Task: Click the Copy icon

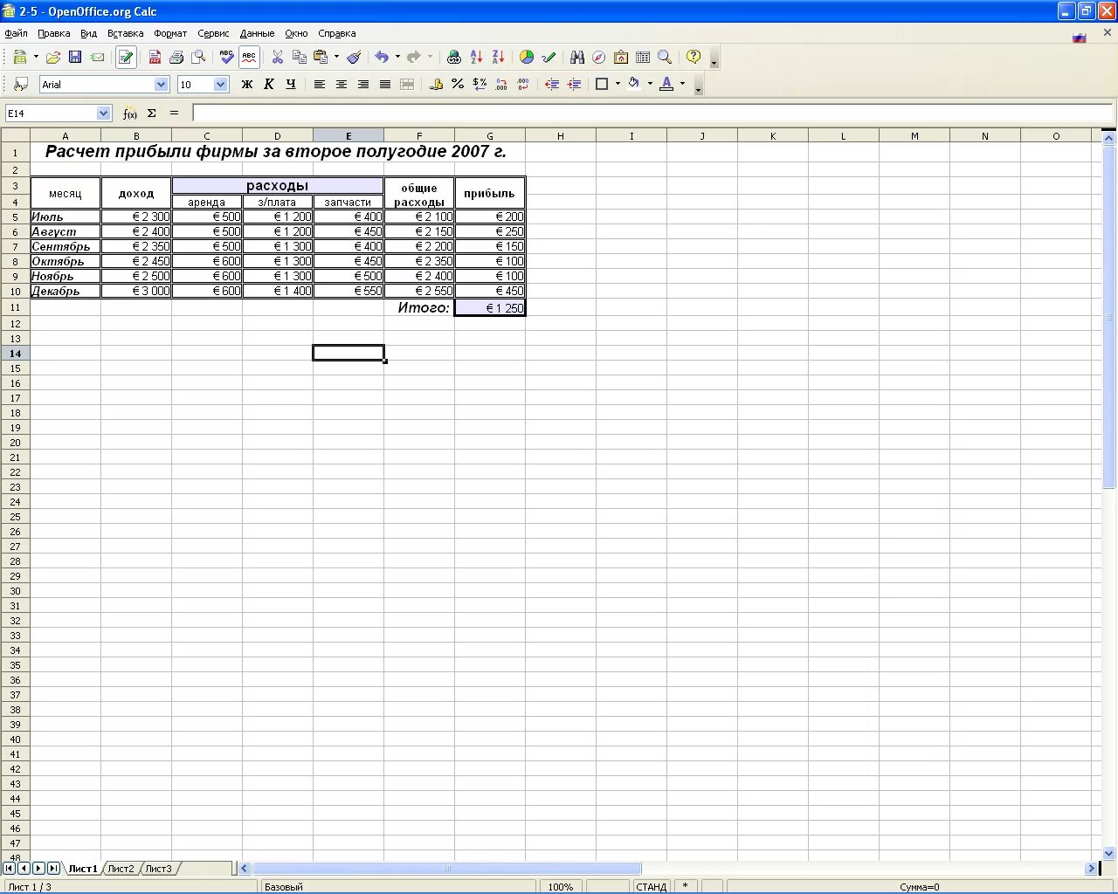Action: (x=300, y=57)
